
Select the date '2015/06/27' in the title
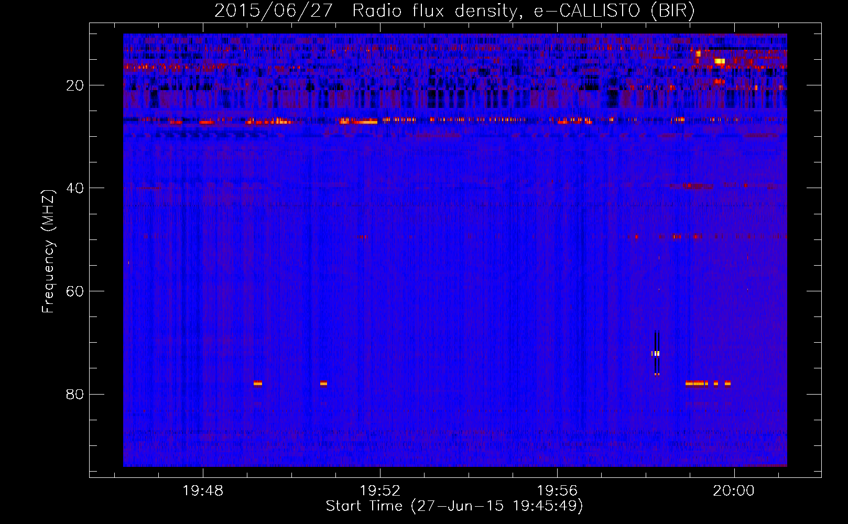coord(273,10)
